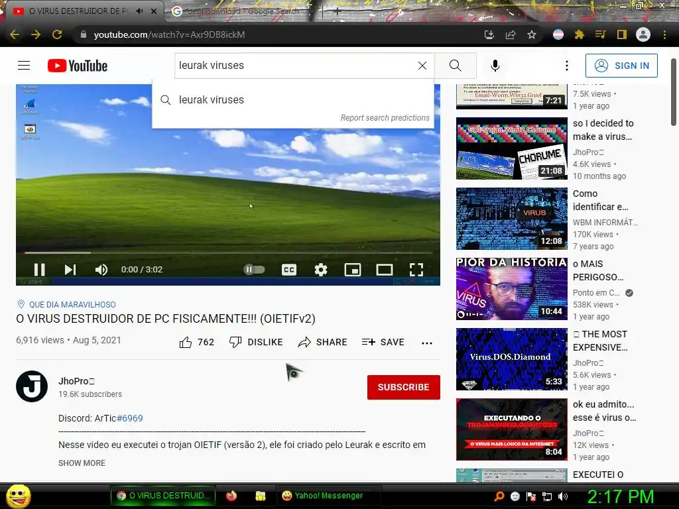
Task: Mute the video player volume
Action: (x=101, y=270)
